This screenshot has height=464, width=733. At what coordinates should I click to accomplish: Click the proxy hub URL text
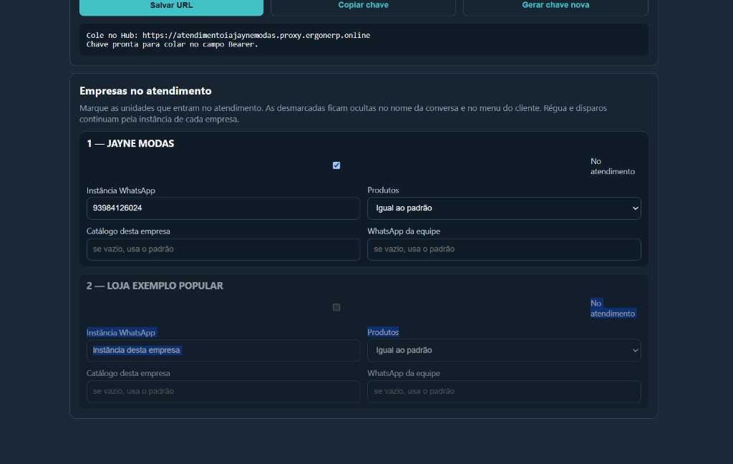point(256,36)
